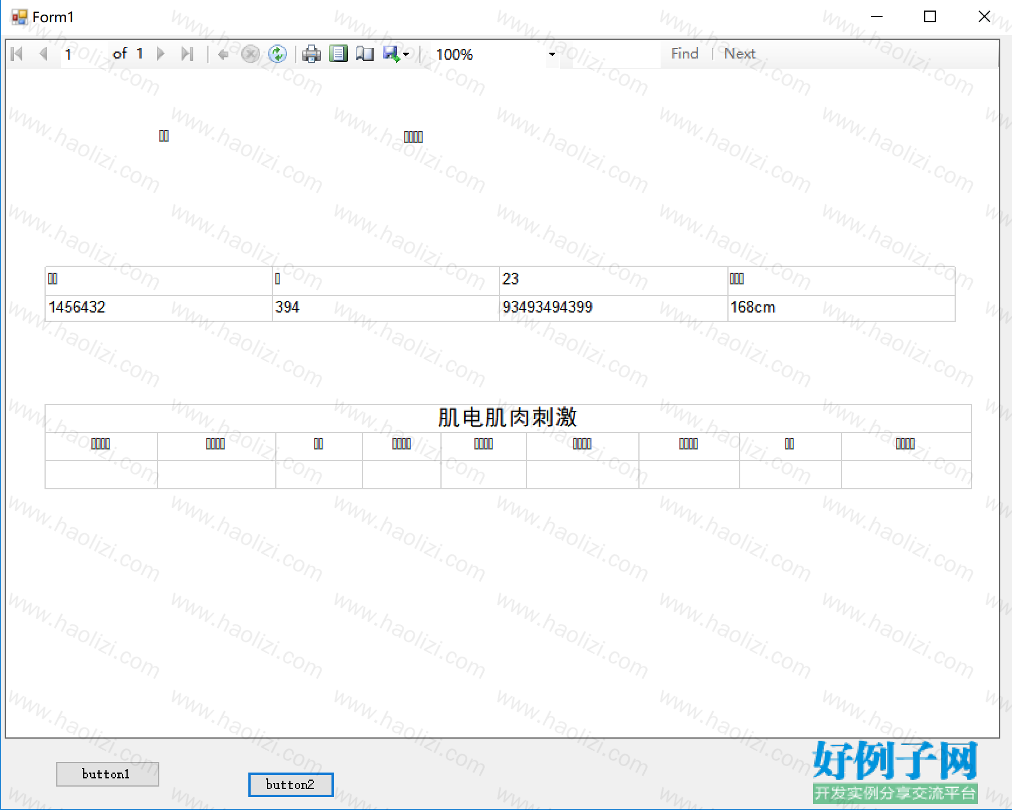The width and height of the screenshot is (1012, 810).
Task: Jump to the last report page
Action: [187, 54]
